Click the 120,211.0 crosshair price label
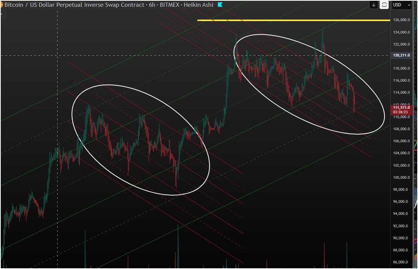This screenshot has width=418, height=269. tap(401, 55)
